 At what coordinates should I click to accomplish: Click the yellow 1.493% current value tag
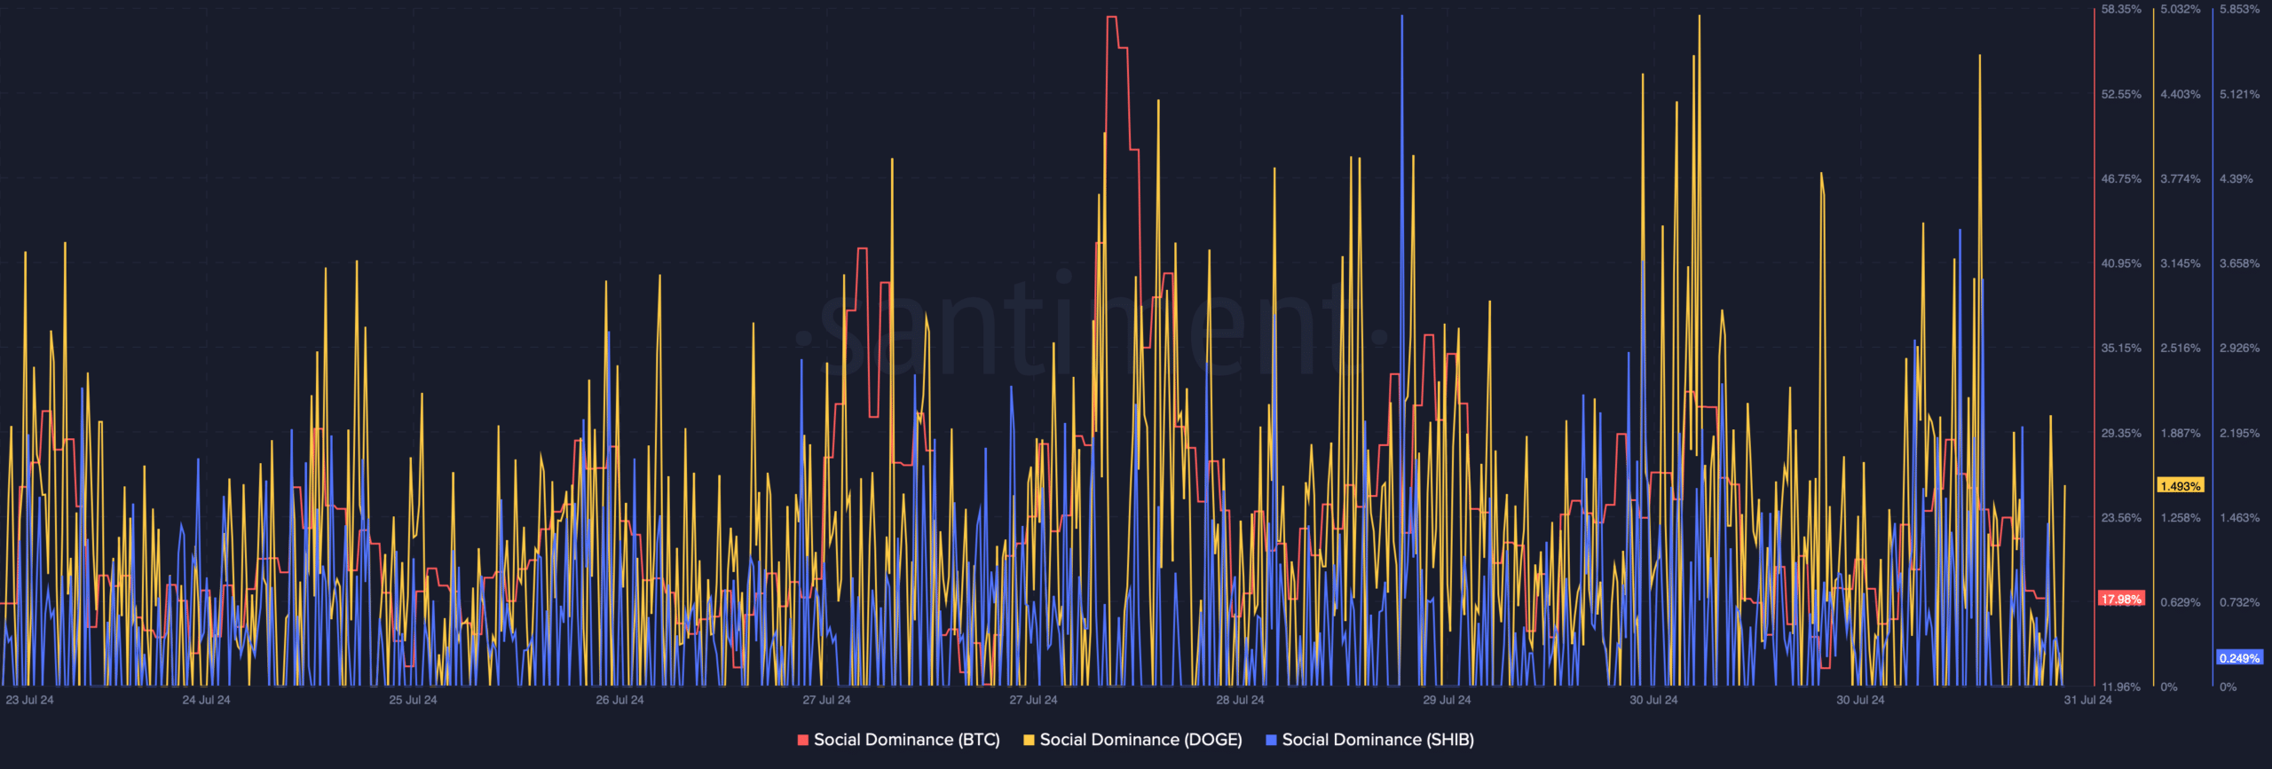pyautogui.click(x=2181, y=486)
